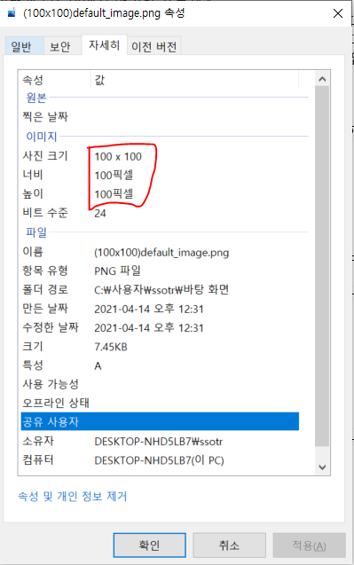Select the 오프라인 상태 row
Image resolution: width=354 pixels, height=565 pixels.
(x=160, y=403)
